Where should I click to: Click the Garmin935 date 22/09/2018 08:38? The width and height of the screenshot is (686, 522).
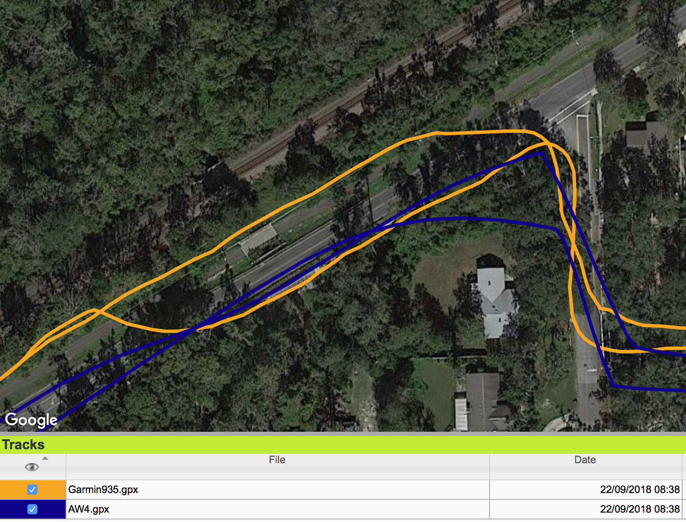coord(640,490)
